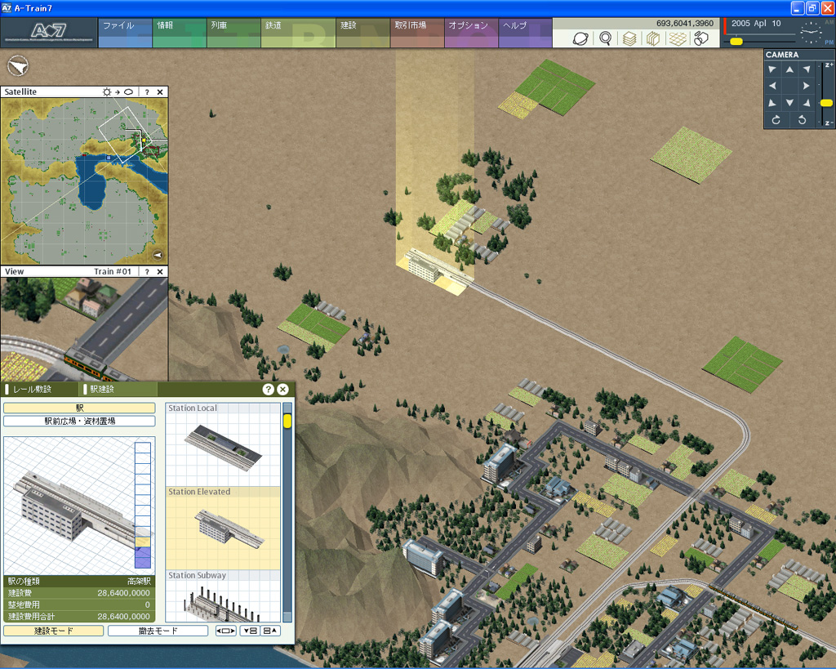836x669 pixels.
Task: Select the 駅前広場・資材置場 category button
Action: [x=79, y=421]
